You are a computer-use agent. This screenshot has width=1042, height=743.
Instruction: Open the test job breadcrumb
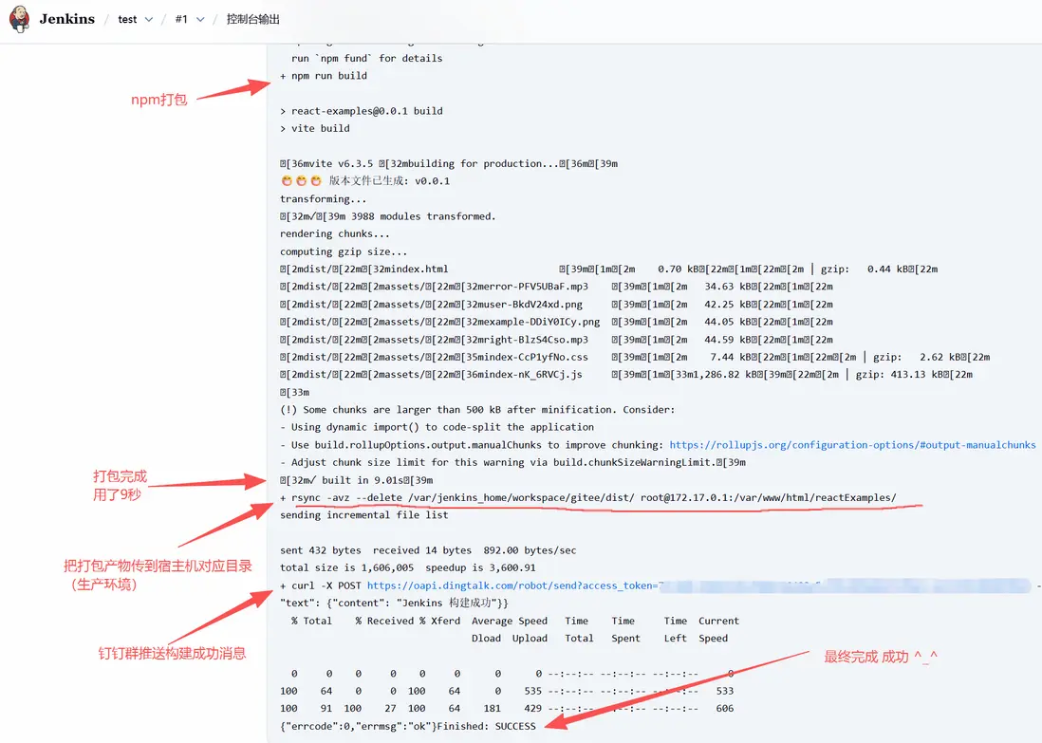[x=127, y=19]
